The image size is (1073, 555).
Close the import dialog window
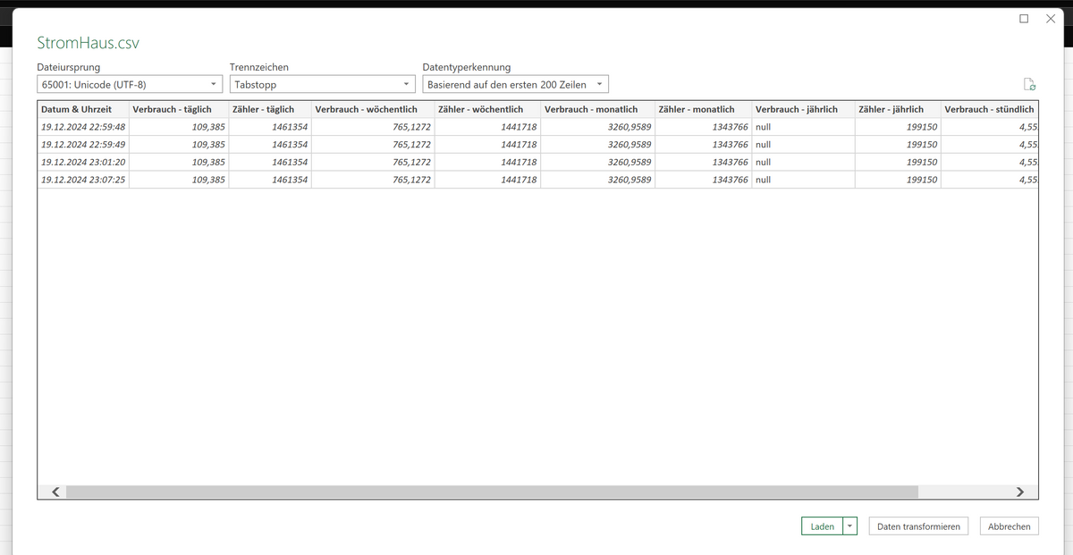coord(1051,19)
